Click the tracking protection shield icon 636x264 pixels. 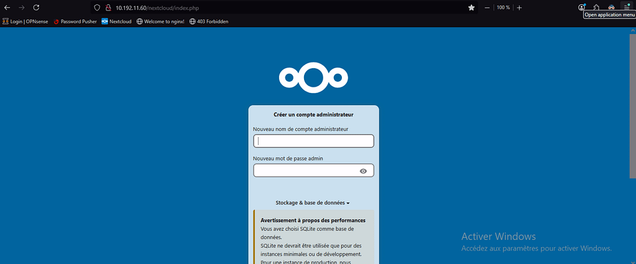click(96, 7)
